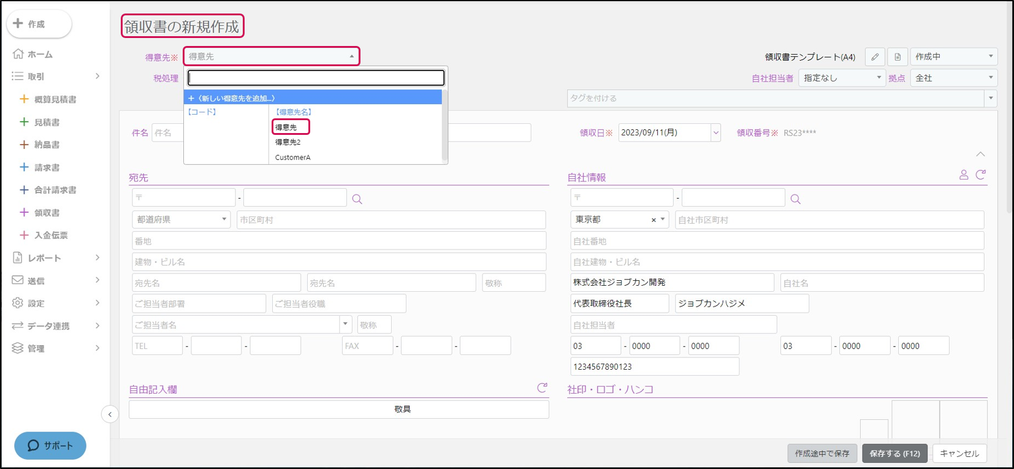
Task: Collapse the sidebar with the arrow button
Action: 110,414
